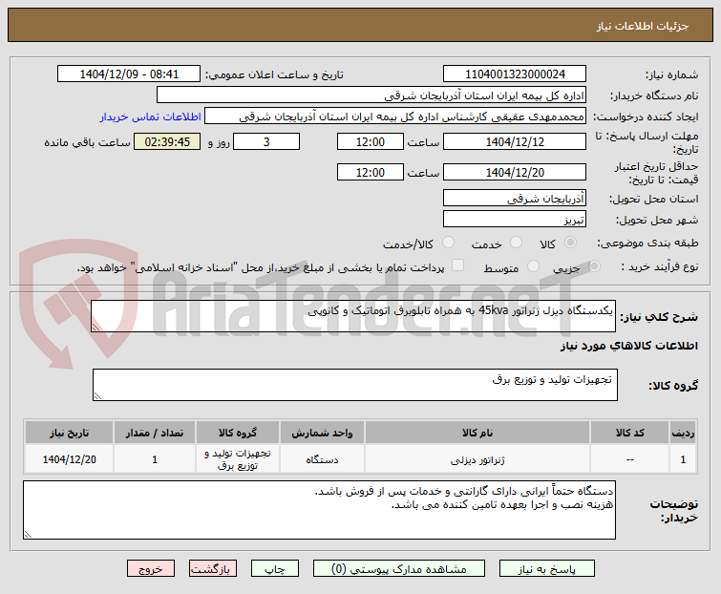Image resolution: width=721 pixels, height=594 pixels.
Task: Click the goods group field تجهیزات تولید و توزیع برق
Action: pos(355,385)
